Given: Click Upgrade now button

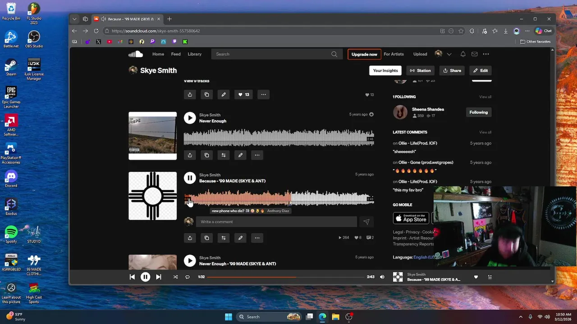Looking at the screenshot, I should (364, 54).
